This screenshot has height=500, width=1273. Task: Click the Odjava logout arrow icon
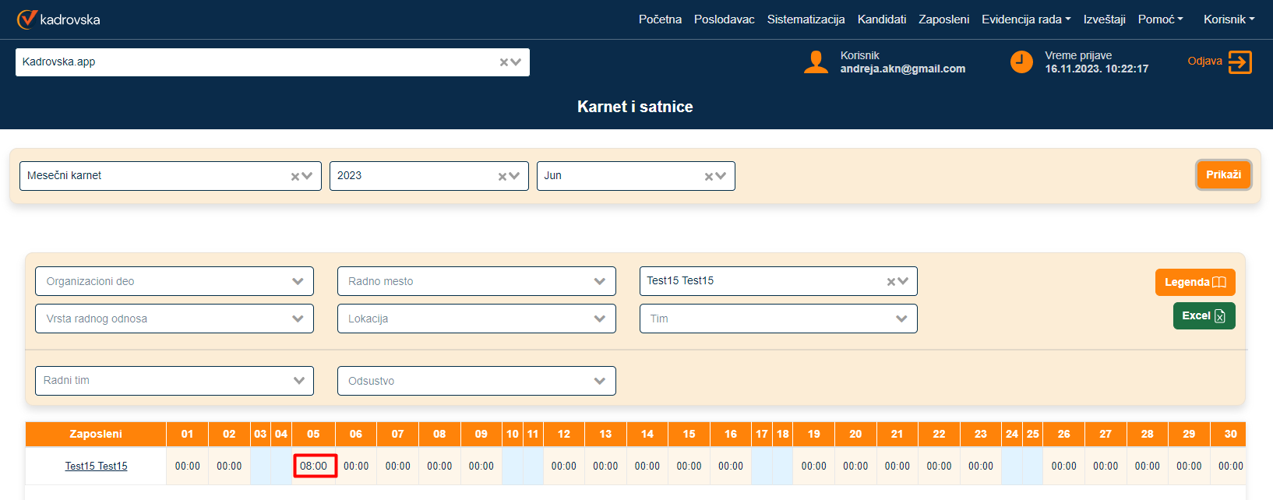[1239, 62]
